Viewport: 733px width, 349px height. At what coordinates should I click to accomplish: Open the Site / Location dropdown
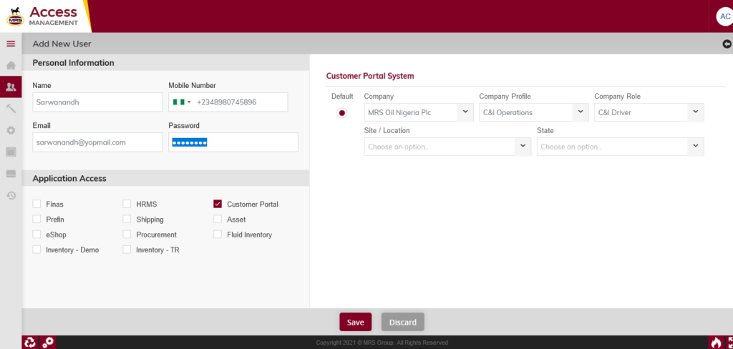coord(447,146)
